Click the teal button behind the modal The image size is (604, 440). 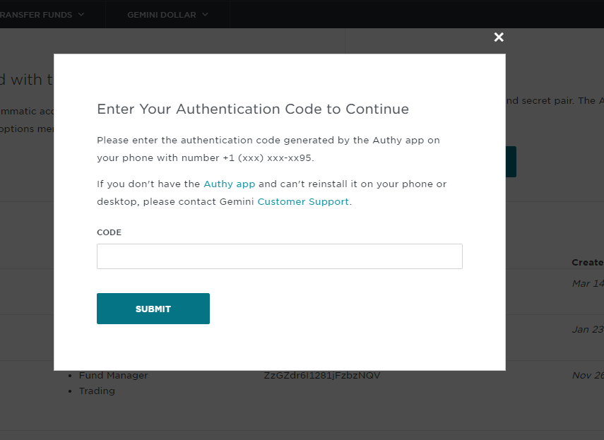[511, 161]
